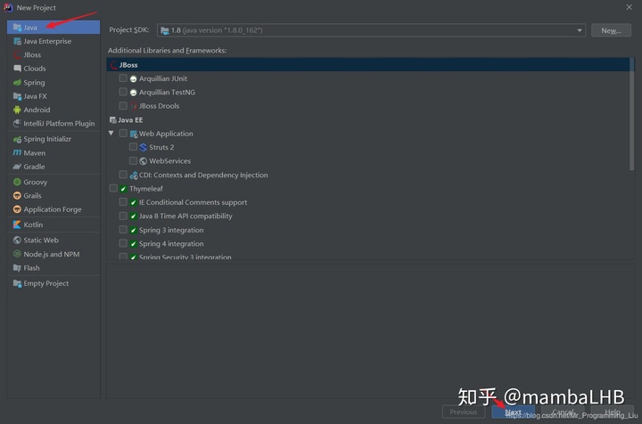Click the Clouds icon
Image resolution: width=642 pixels, height=424 pixels.
[x=17, y=69]
